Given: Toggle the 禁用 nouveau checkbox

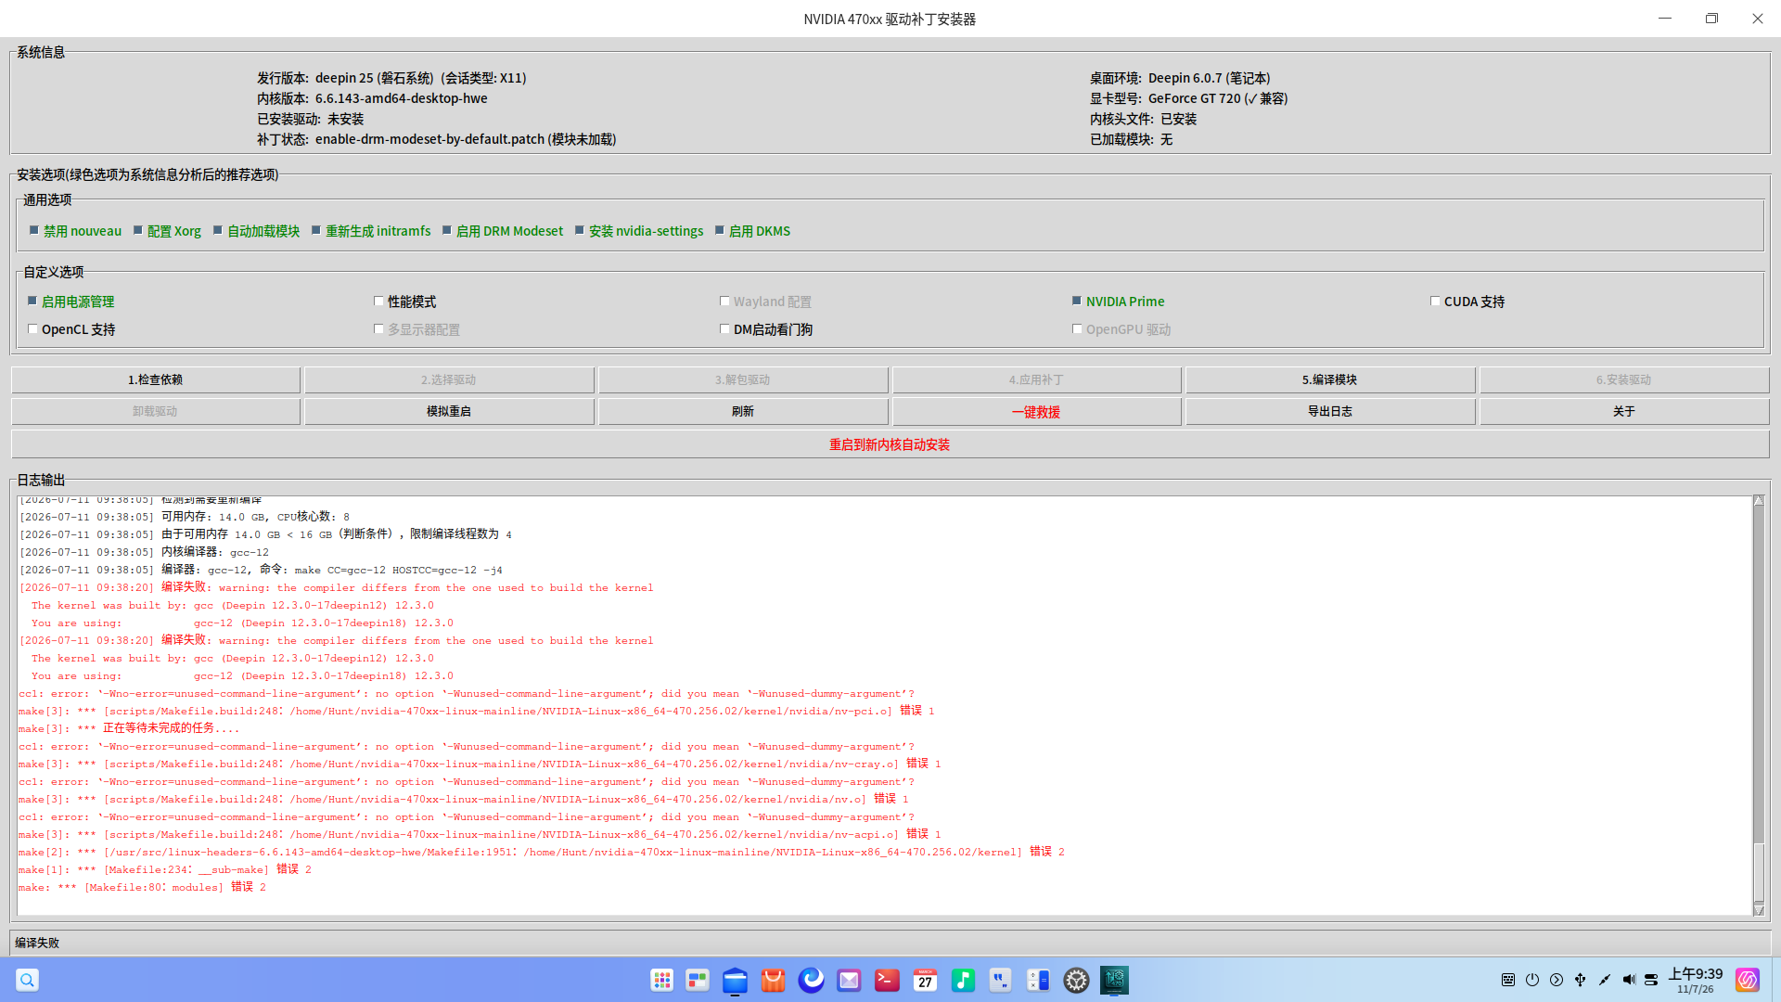Looking at the screenshot, I should click(x=34, y=230).
